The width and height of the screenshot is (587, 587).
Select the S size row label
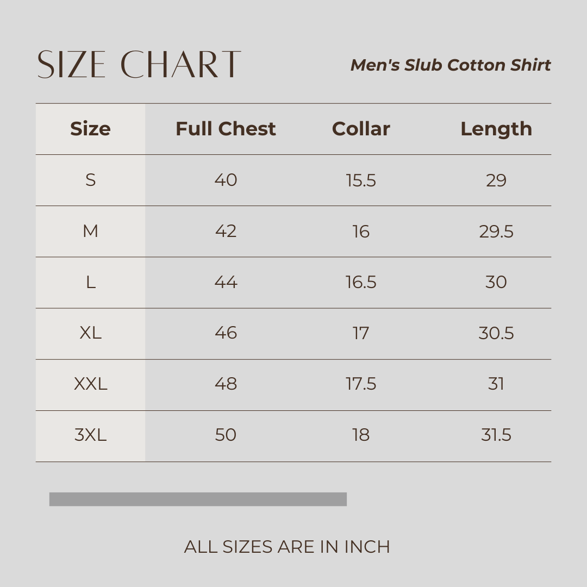[x=90, y=180]
